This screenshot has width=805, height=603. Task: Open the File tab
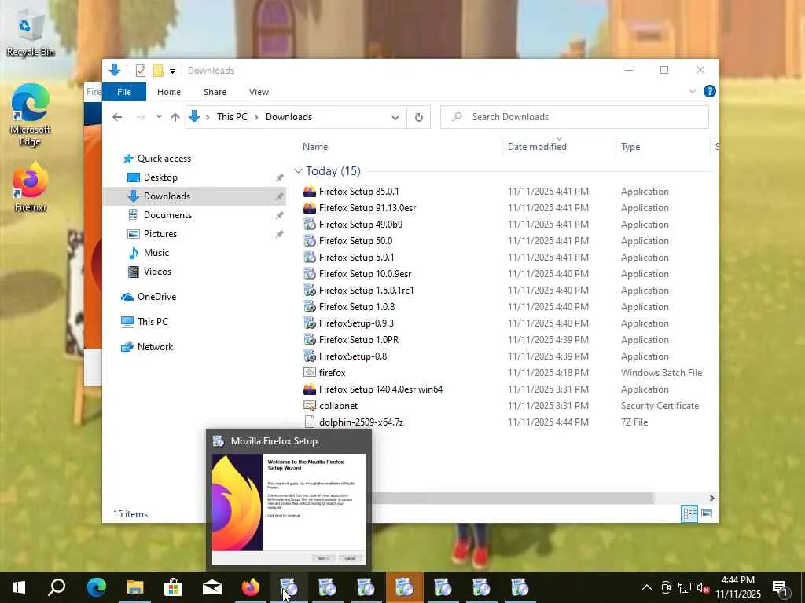pos(124,92)
